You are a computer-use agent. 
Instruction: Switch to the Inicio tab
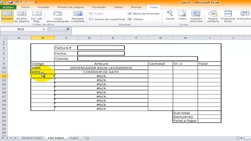pyautogui.click(x=25, y=7)
